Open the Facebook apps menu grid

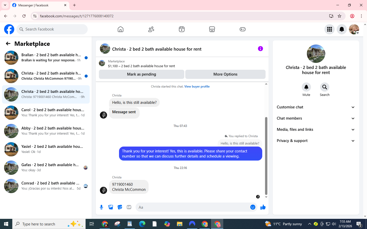pyautogui.click(x=330, y=29)
